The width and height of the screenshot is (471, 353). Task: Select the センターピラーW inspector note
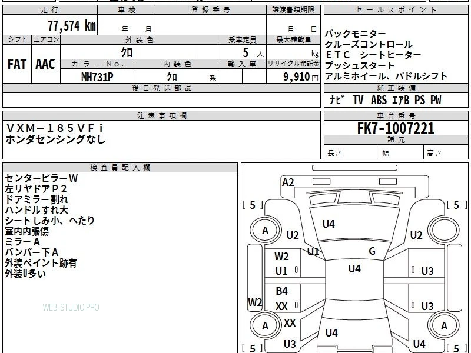(x=41, y=178)
